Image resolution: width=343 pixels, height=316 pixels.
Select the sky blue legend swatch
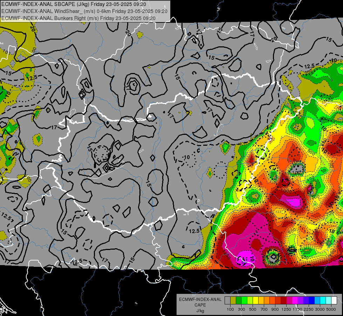click(317, 301)
